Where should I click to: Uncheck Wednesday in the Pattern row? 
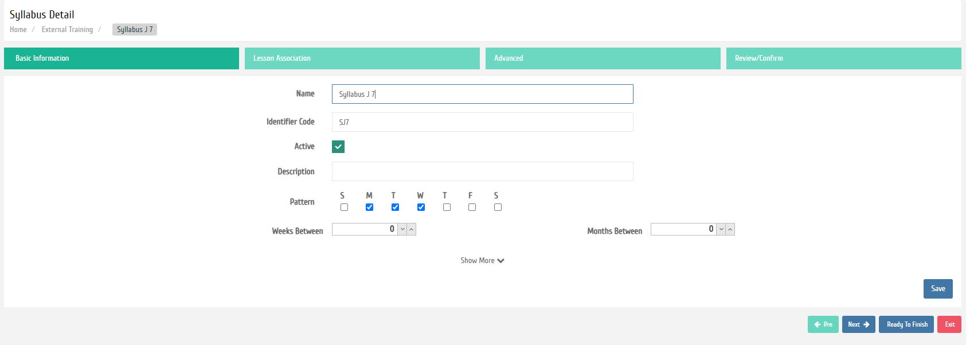(421, 207)
